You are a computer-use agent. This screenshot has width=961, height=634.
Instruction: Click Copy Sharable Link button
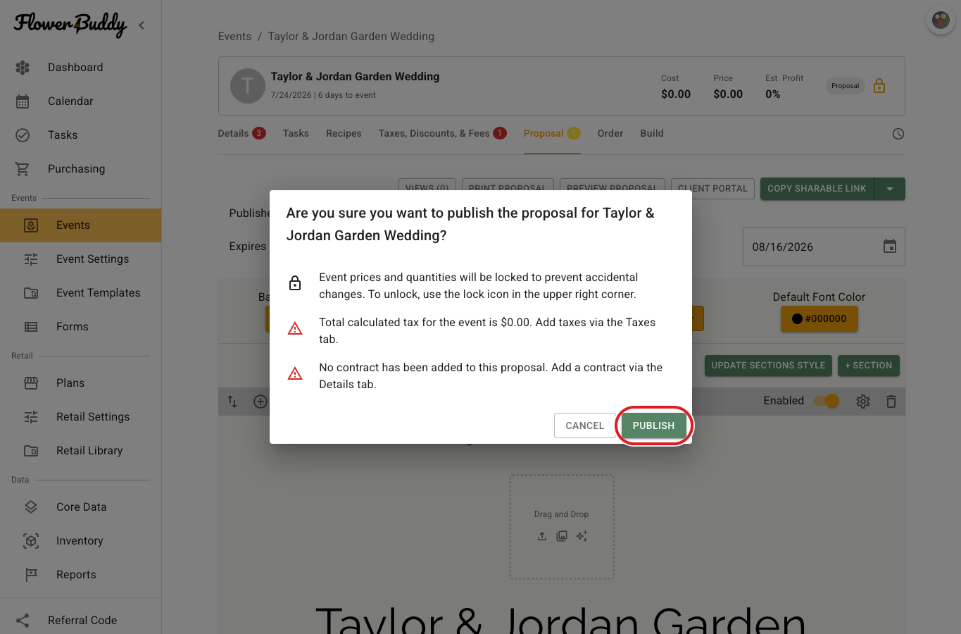[x=817, y=189]
